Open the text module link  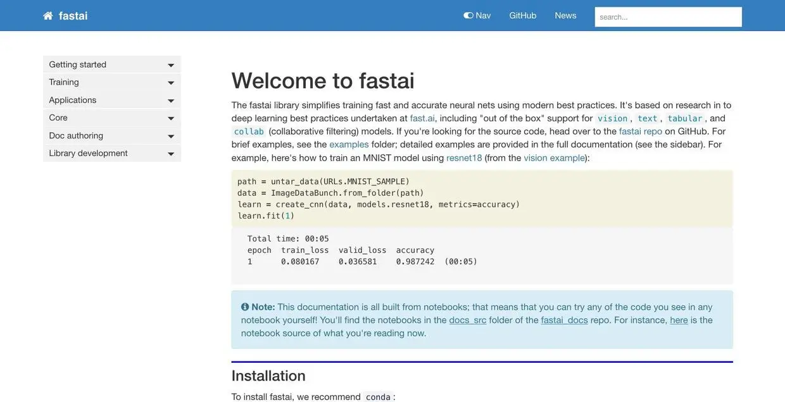tap(648, 118)
